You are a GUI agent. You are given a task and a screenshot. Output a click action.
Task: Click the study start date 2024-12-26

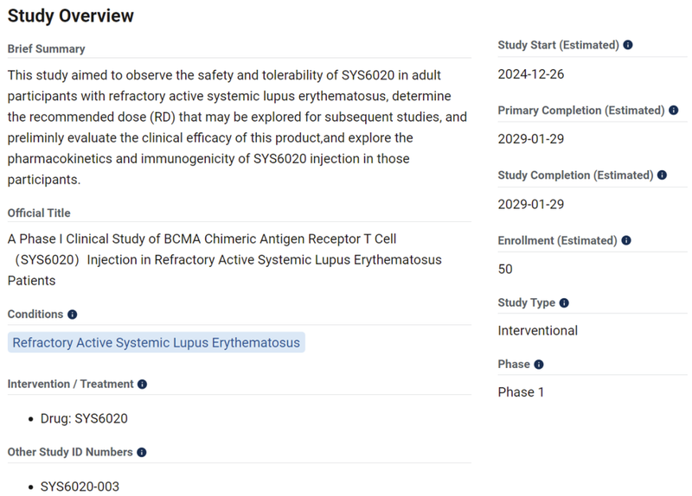click(x=531, y=74)
